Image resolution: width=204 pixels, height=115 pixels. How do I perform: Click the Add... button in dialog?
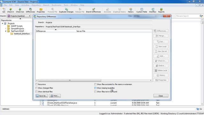(161, 56)
